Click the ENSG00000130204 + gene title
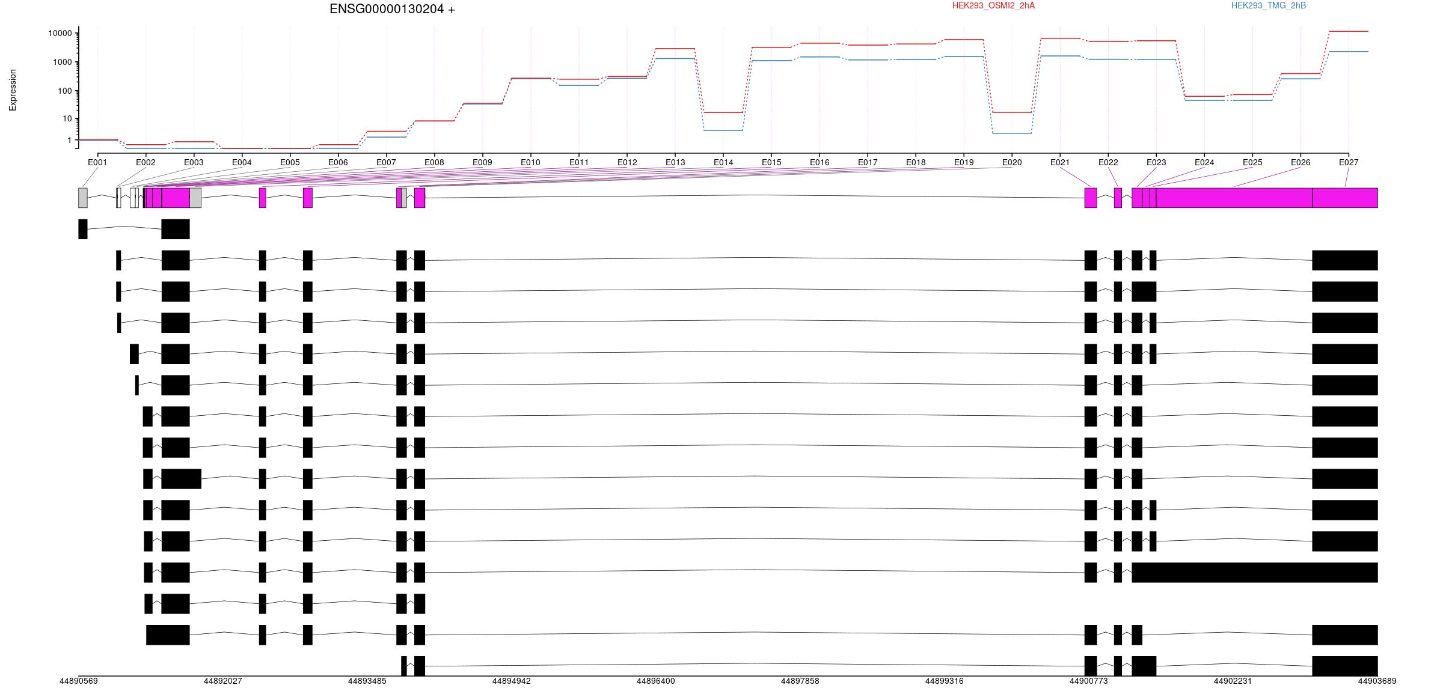The image size is (1443, 691). 392,9
